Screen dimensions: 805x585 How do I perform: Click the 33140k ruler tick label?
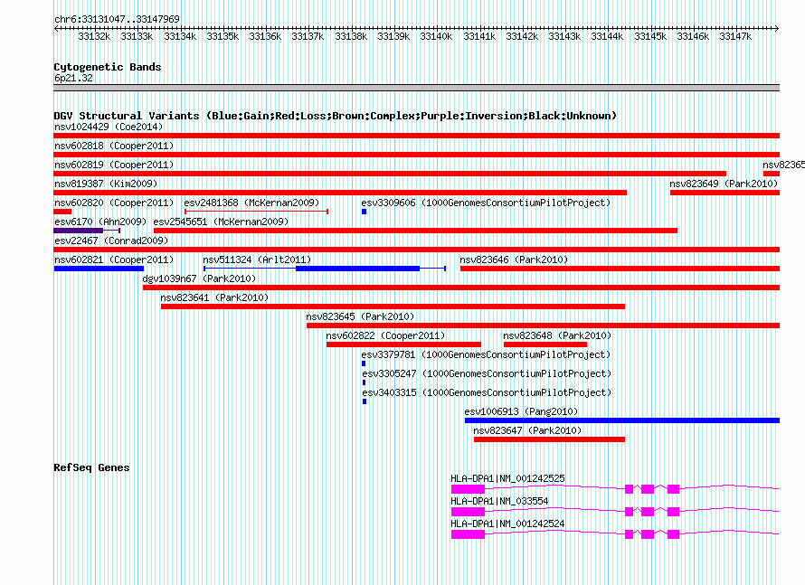436,36
